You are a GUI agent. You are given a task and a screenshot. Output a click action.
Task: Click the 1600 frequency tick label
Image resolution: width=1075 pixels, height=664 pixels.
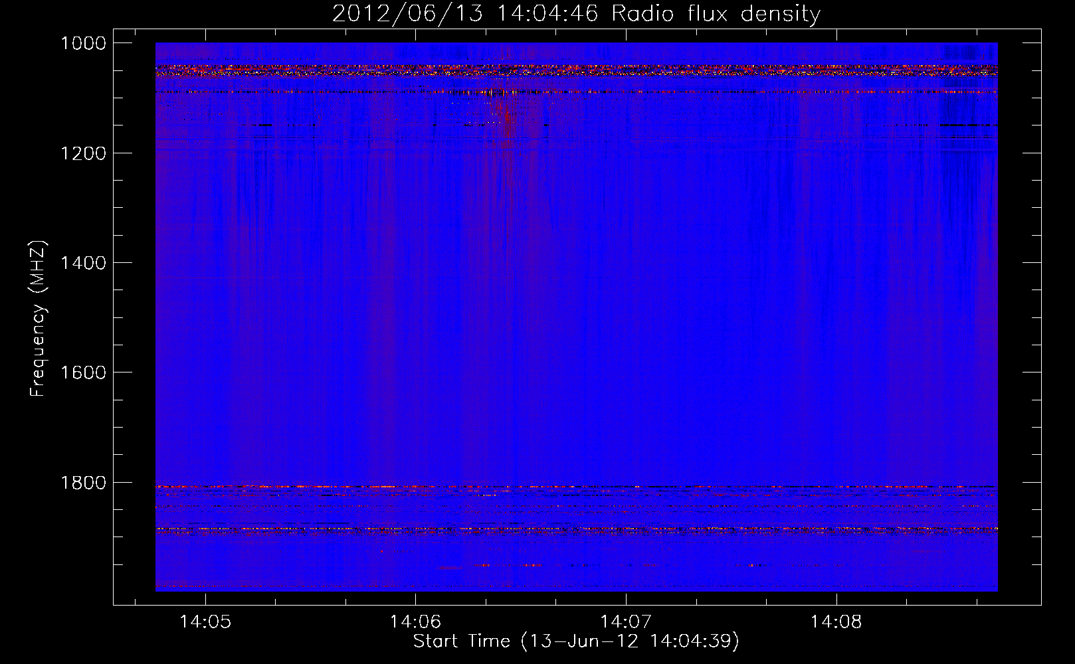(83, 373)
